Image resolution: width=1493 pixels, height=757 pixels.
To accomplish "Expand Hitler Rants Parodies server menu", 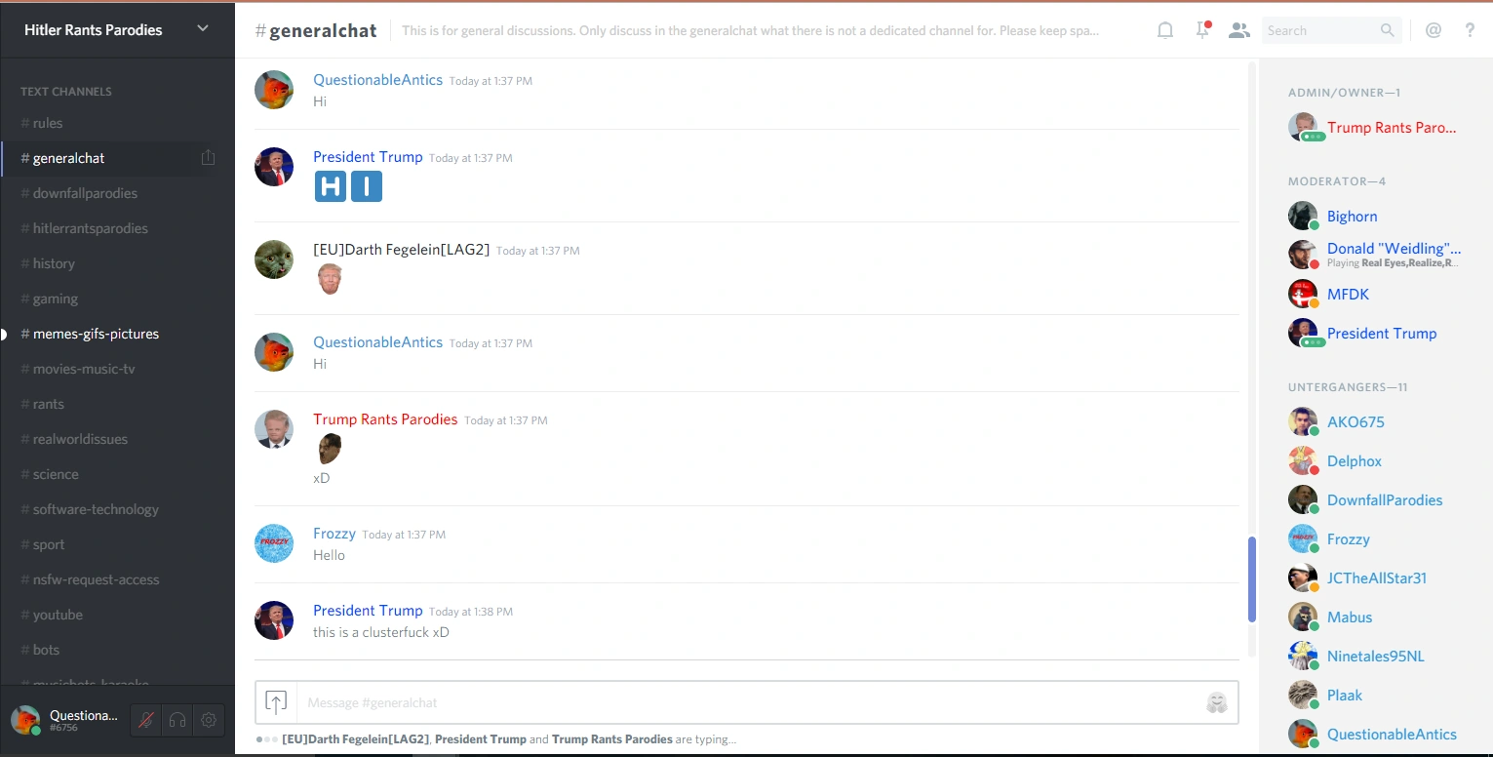I will (203, 29).
